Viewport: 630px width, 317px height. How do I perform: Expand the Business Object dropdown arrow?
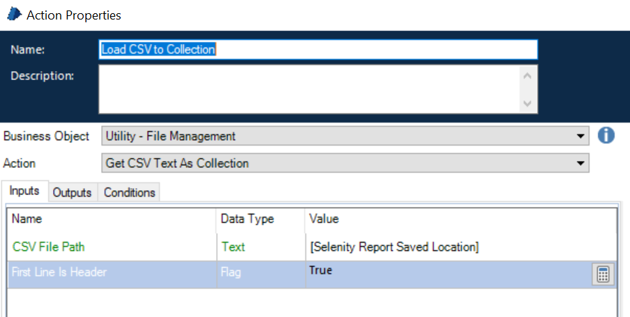point(581,136)
